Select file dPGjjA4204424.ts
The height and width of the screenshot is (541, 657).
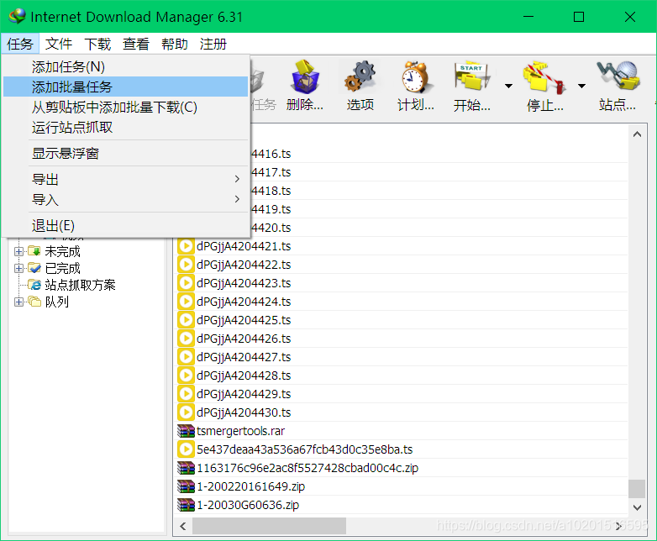(x=244, y=302)
